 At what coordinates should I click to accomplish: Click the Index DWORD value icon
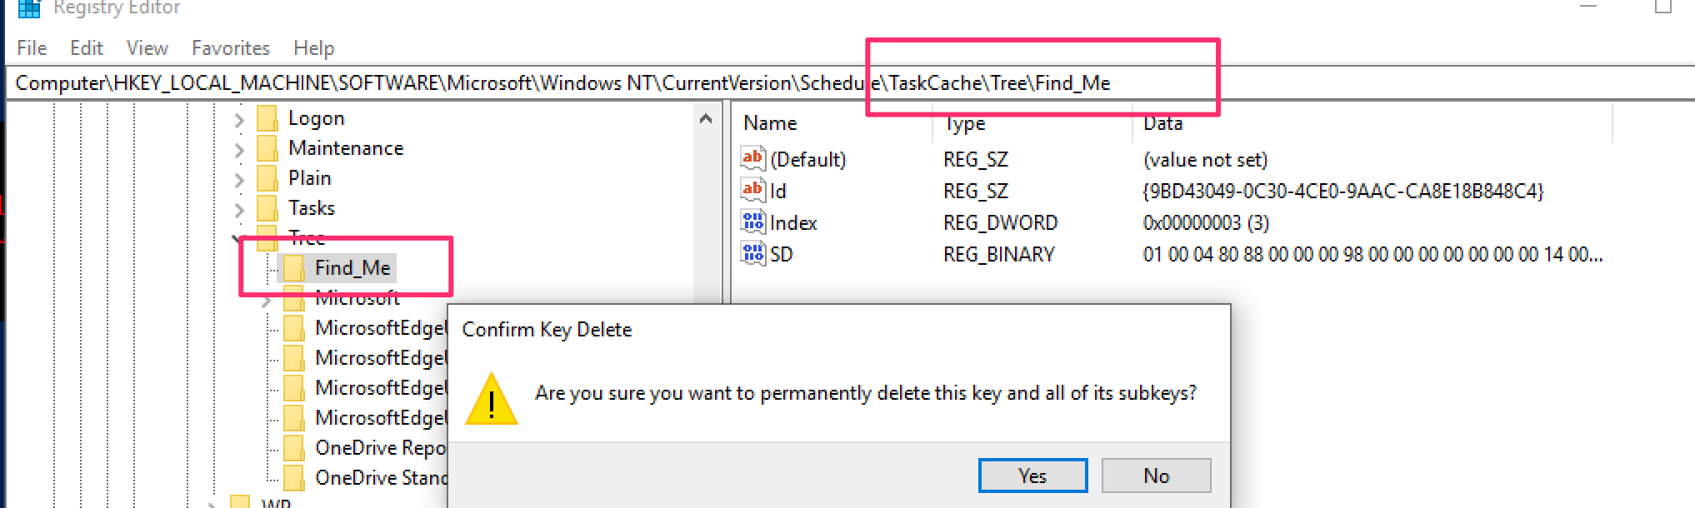point(752,222)
